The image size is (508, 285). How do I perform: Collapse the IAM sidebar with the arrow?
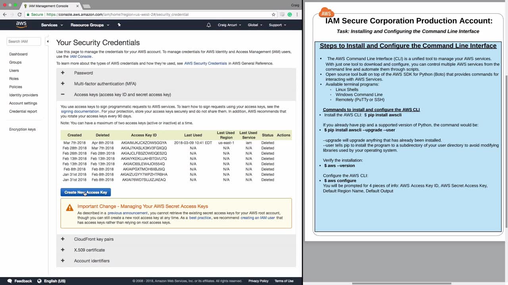click(47, 41)
